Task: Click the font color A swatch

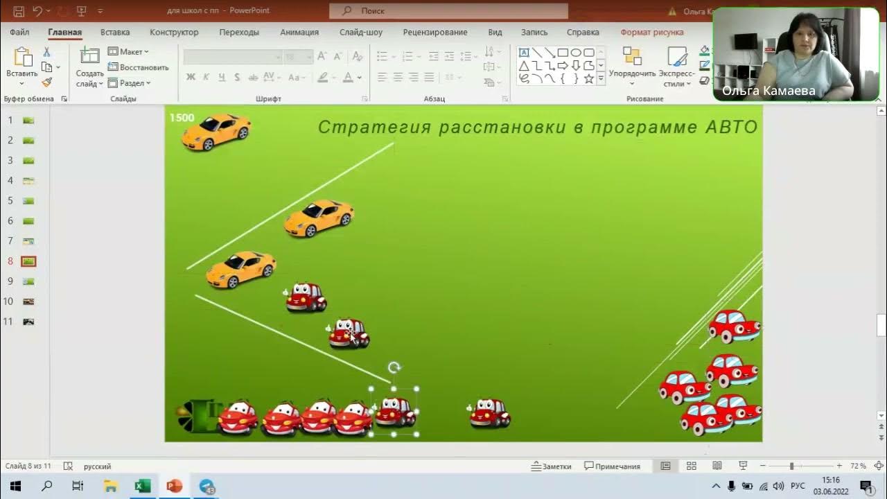Action: 349,78
